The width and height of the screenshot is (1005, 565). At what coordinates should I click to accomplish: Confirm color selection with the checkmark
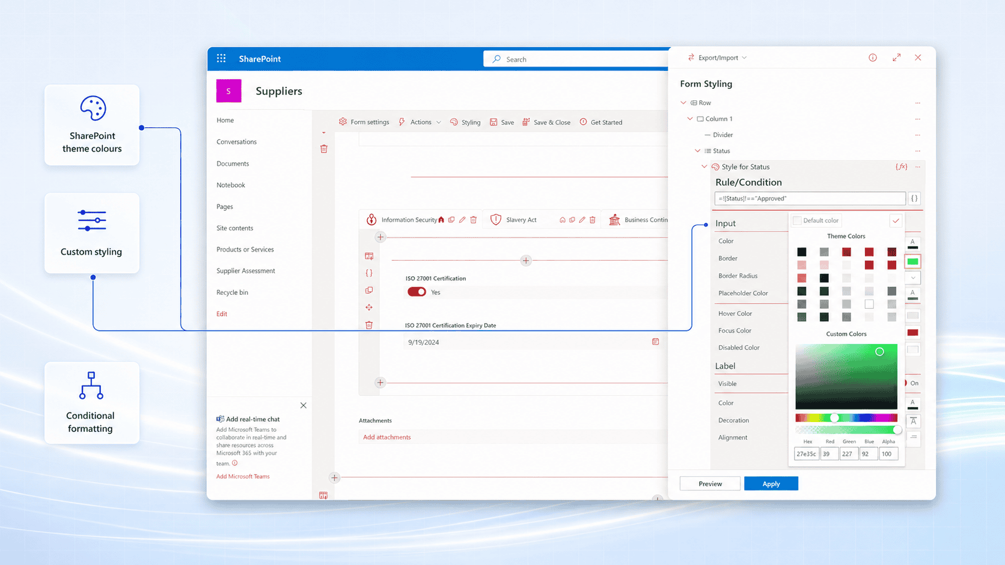[x=896, y=220]
